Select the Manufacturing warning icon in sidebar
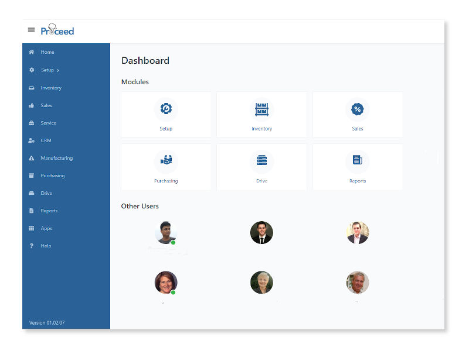 point(31,158)
